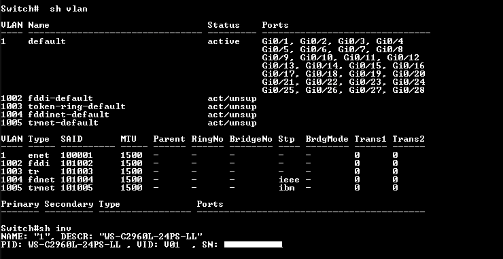Click the Gi0/28 port entry
Image resolution: width=503 pixels, height=259 pixels.
point(409,90)
